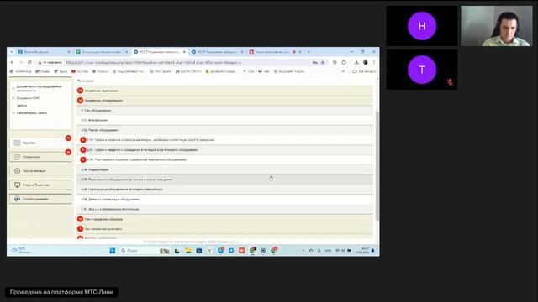Click the red badge on Справочники button

coord(68,152)
